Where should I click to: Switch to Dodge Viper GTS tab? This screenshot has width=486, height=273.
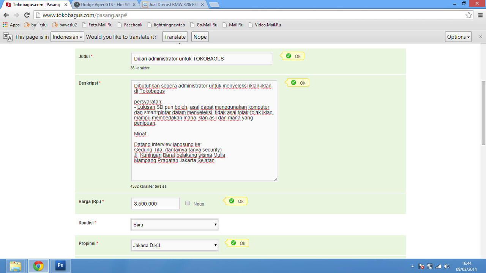[104, 5]
